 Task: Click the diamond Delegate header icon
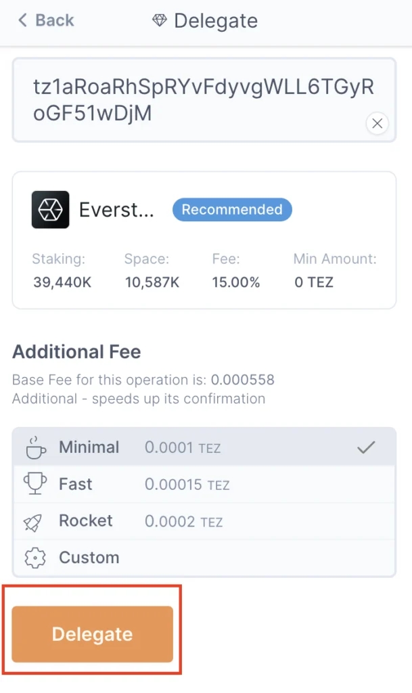click(x=160, y=21)
